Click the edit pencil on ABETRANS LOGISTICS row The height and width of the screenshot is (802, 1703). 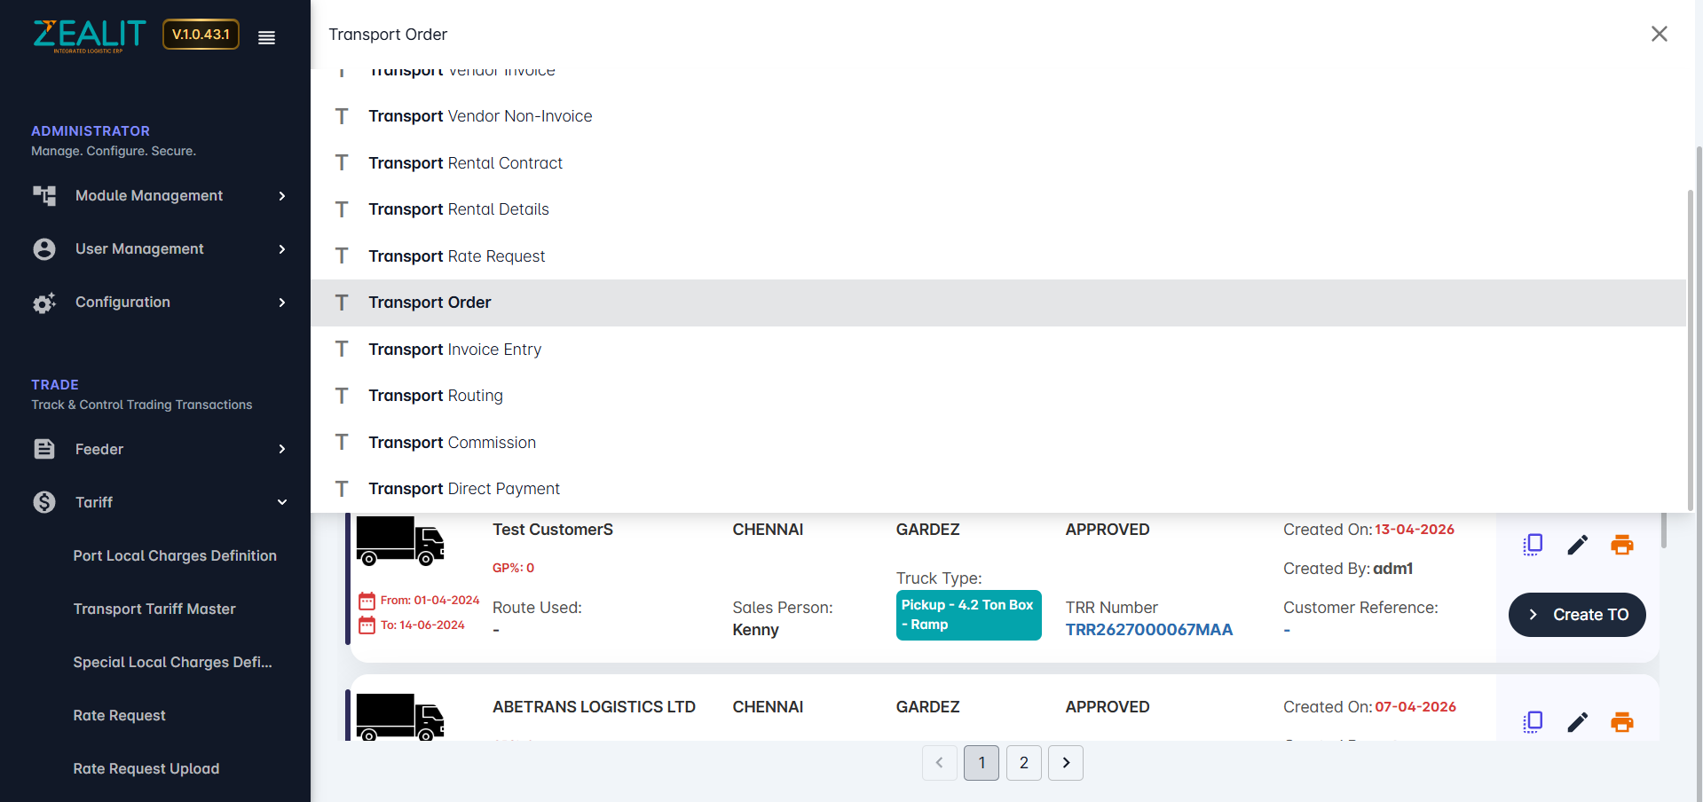click(x=1577, y=722)
